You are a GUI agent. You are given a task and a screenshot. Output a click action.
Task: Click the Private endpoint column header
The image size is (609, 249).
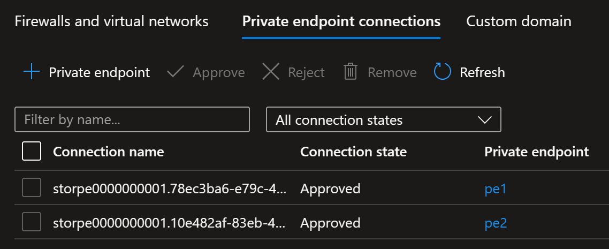click(x=537, y=152)
